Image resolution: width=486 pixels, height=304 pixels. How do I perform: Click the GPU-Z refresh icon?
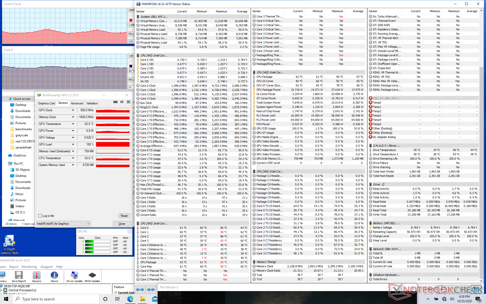click(x=122, y=102)
